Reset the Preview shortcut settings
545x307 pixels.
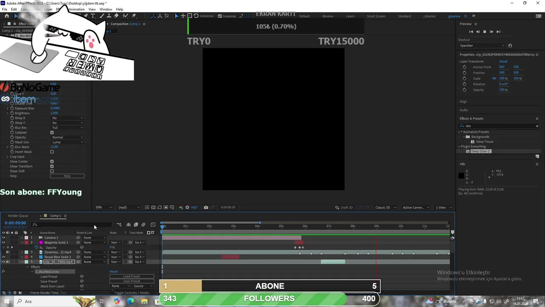coord(510,45)
